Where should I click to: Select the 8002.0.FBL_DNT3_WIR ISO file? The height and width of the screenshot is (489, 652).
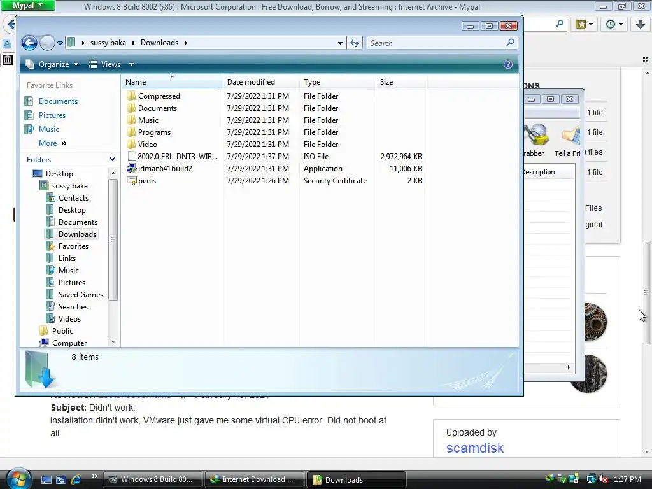pos(178,157)
